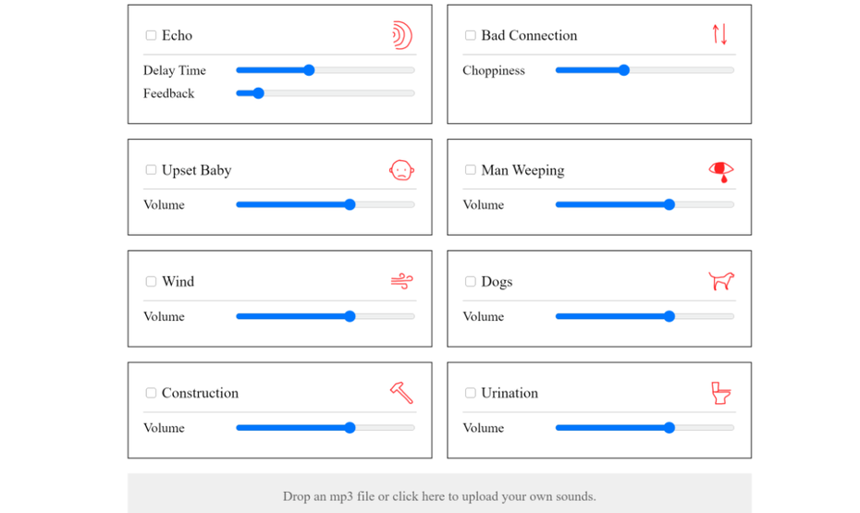Screen dimensions: 860x513
Task: Click the Choppiness slider handle
Action: tap(623, 70)
